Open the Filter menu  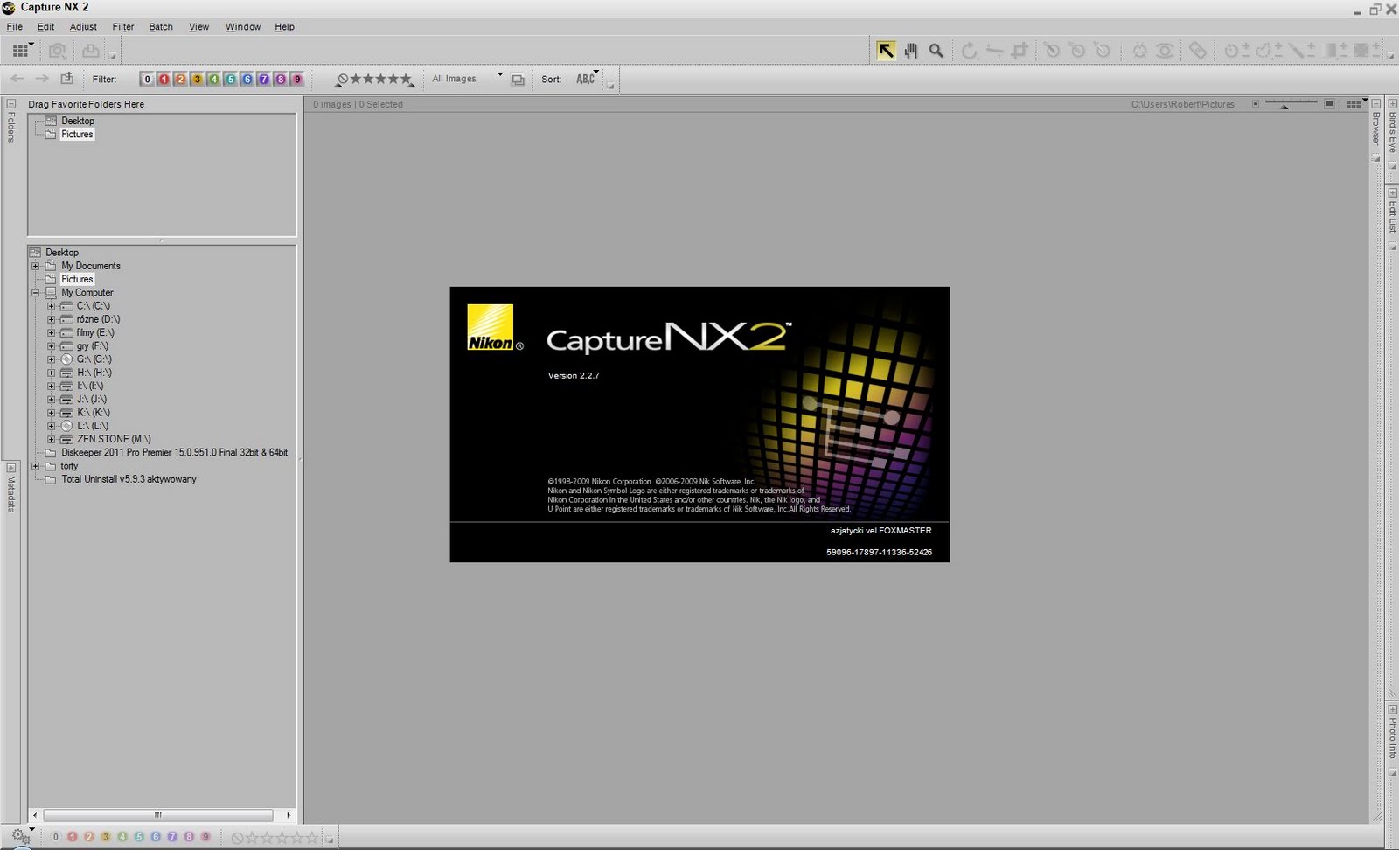[123, 27]
